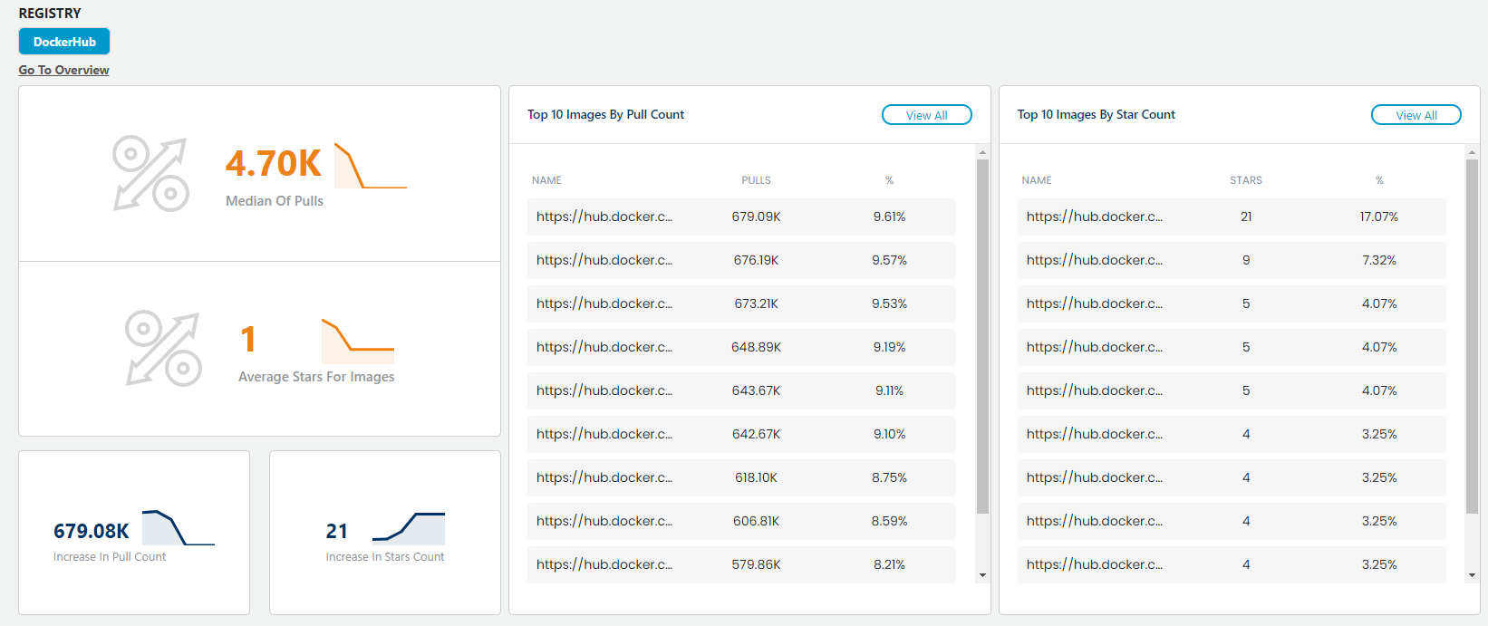Image resolution: width=1488 pixels, height=626 pixels.
Task: Open the image link with 21 stars
Action: pos(1094,217)
